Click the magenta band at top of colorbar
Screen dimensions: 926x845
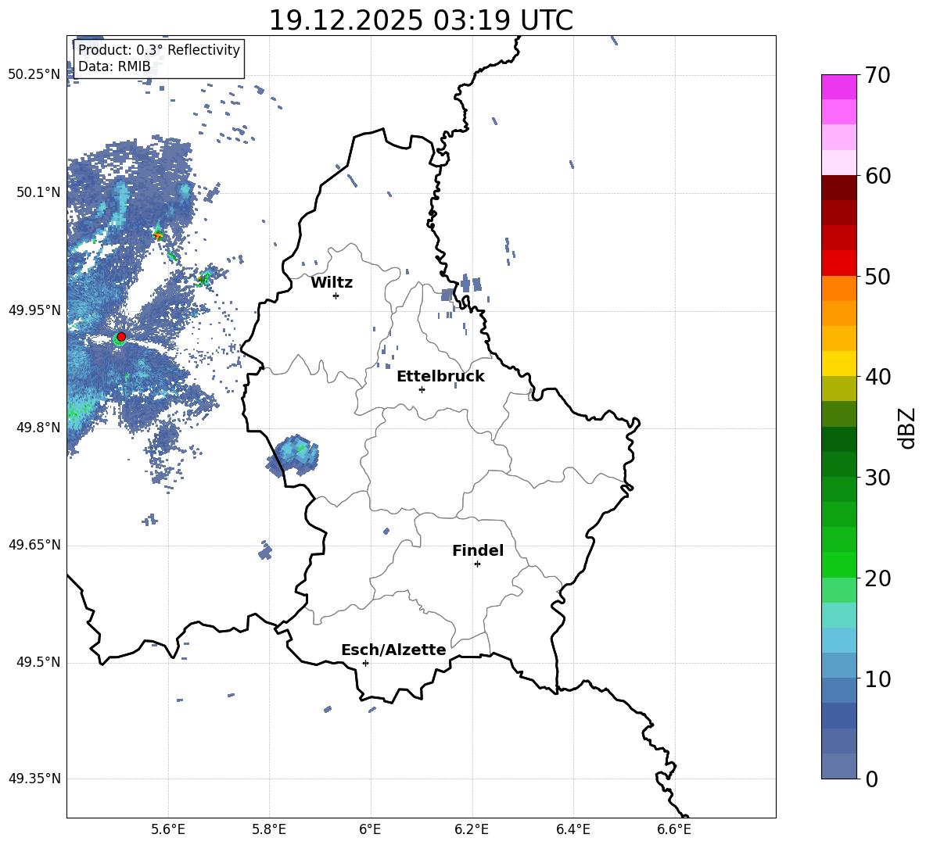838,87
